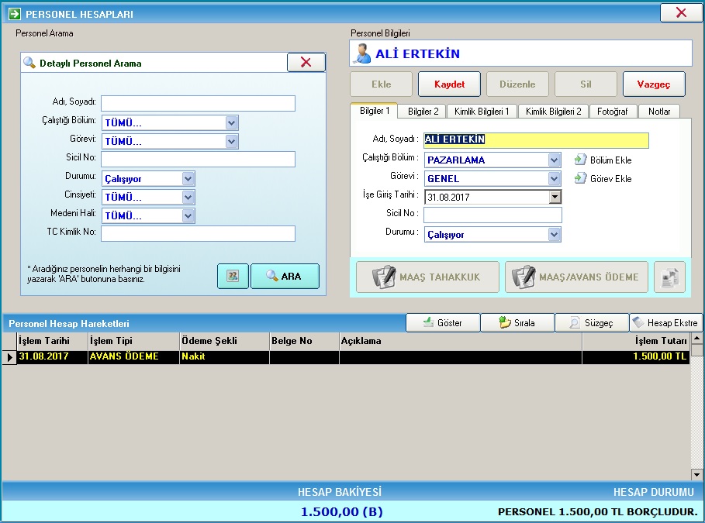
Task: Click the PERSONEL 1.500,00 TL BORÇLUDUR status text
Action: (598, 512)
